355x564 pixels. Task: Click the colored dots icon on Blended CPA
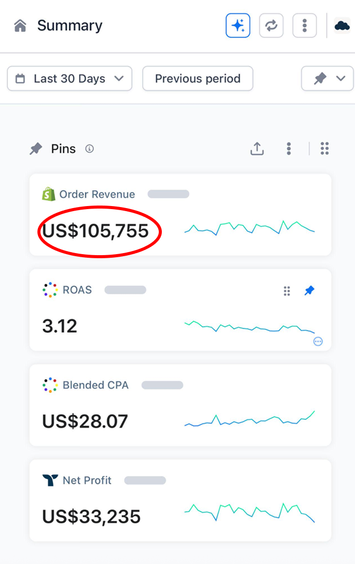[x=50, y=385]
